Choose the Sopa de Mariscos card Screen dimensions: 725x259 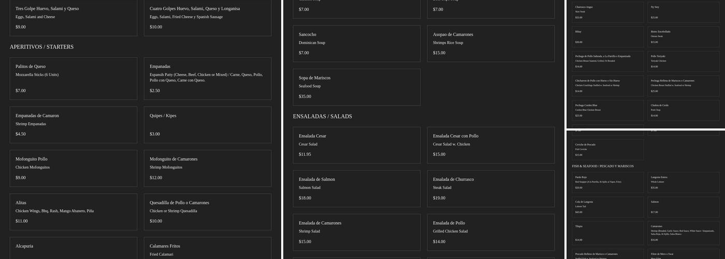click(x=356, y=87)
